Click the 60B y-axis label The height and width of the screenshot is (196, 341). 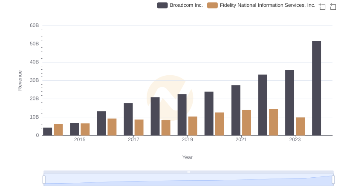pyautogui.click(x=35, y=26)
